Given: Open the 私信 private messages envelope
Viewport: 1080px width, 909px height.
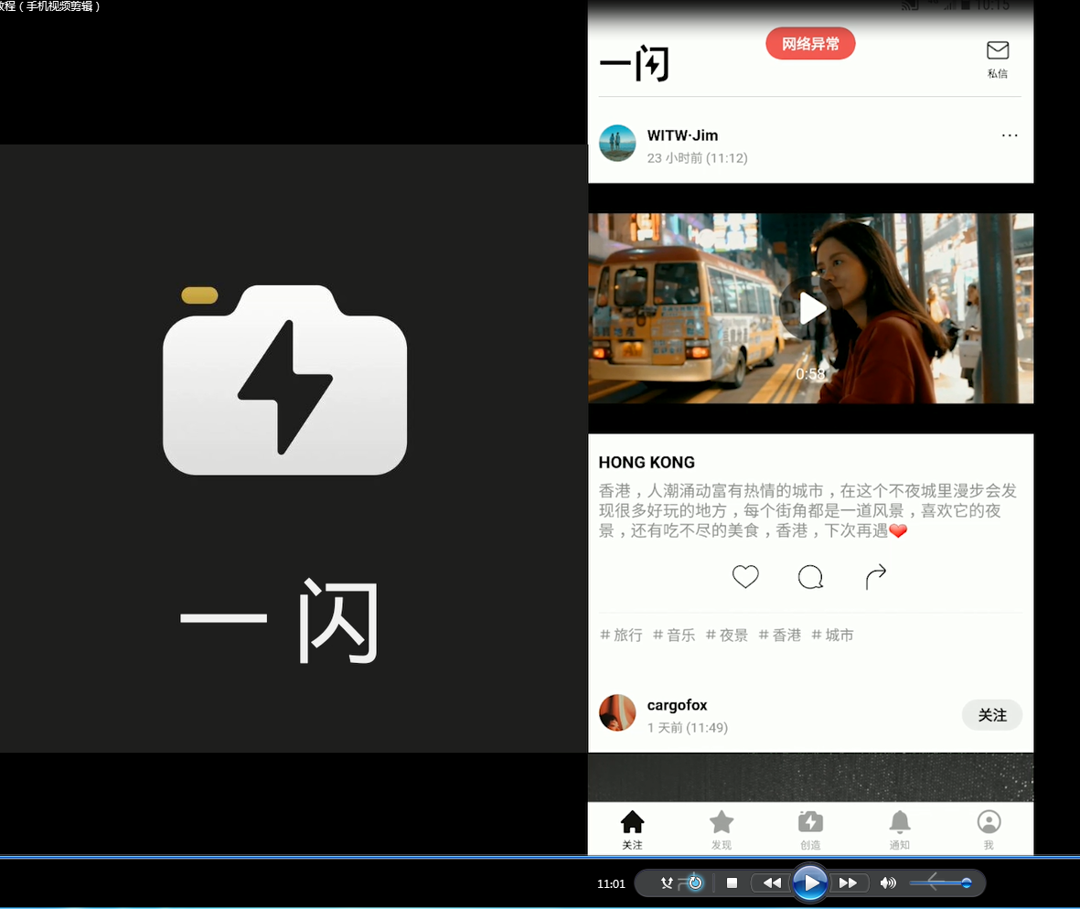Looking at the screenshot, I should 997,59.
